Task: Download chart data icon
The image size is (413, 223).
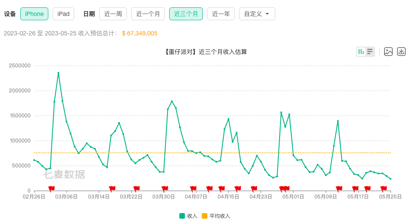Action: (401, 52)
